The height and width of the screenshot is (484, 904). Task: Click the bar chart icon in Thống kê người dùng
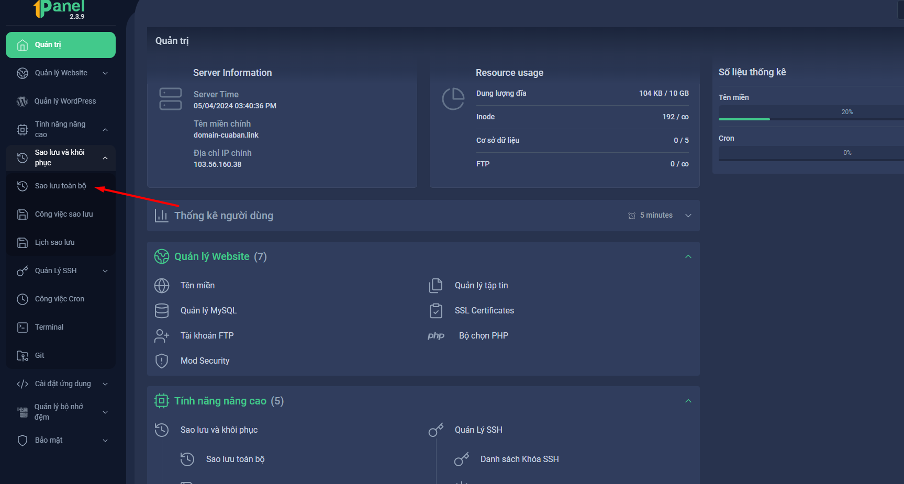click(161, 216)
